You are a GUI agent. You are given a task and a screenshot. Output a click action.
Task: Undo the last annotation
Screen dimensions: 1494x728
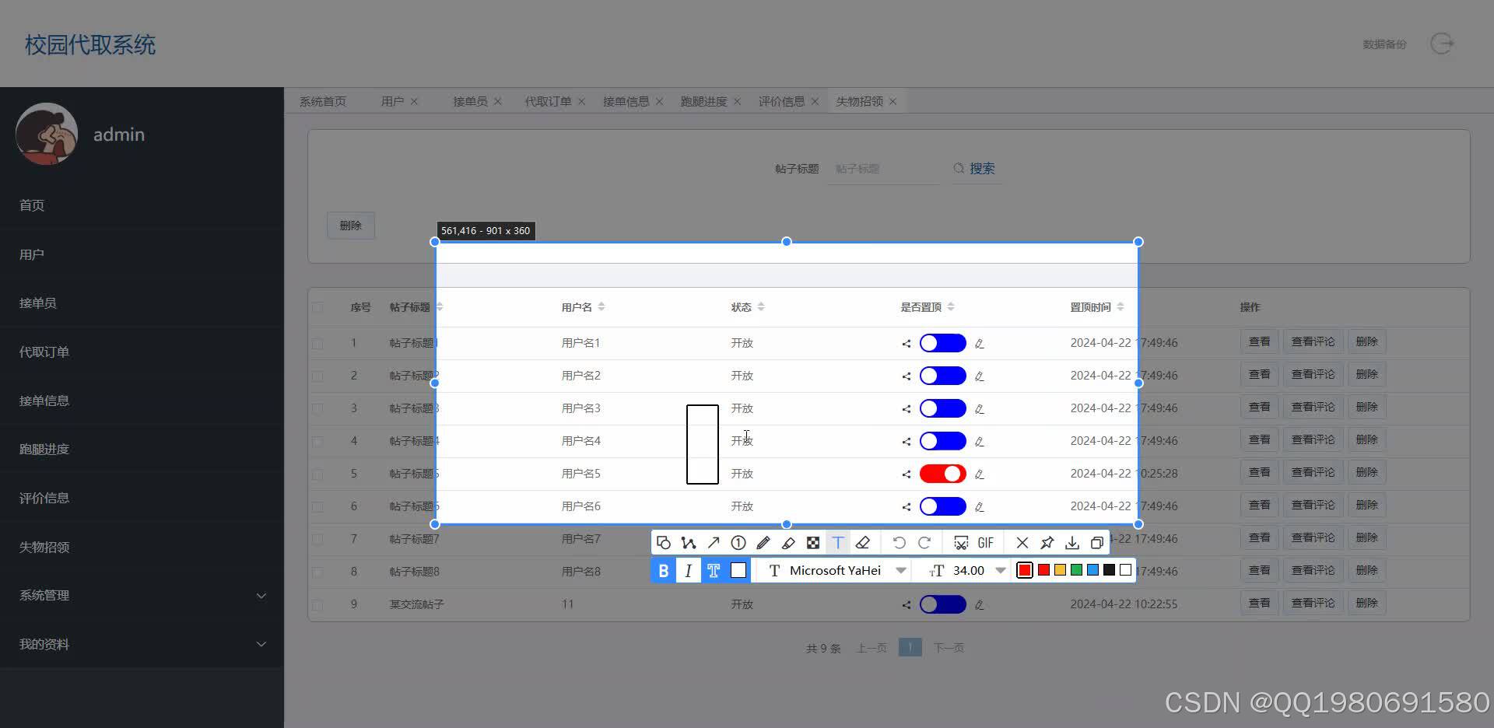click(x=900, y=542)
